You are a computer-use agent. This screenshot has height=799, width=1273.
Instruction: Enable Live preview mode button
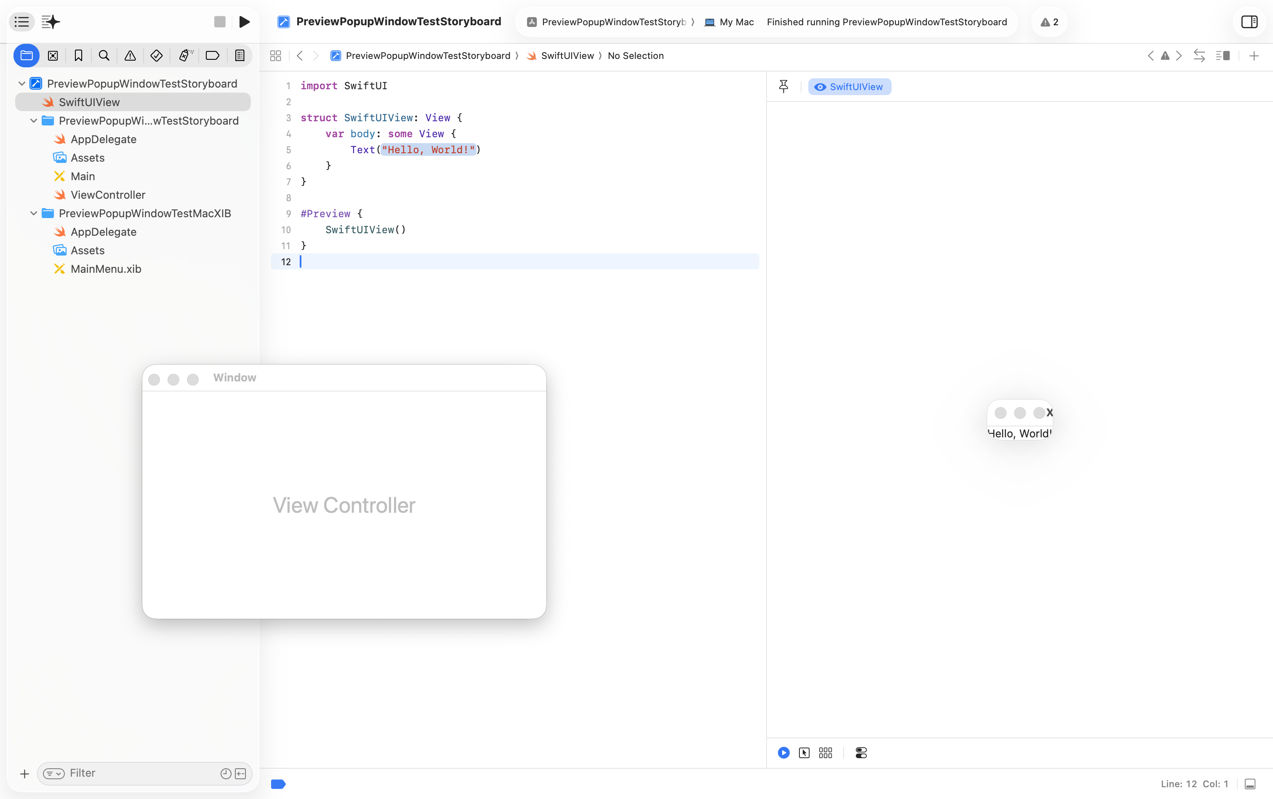click(x=784, y=753)
